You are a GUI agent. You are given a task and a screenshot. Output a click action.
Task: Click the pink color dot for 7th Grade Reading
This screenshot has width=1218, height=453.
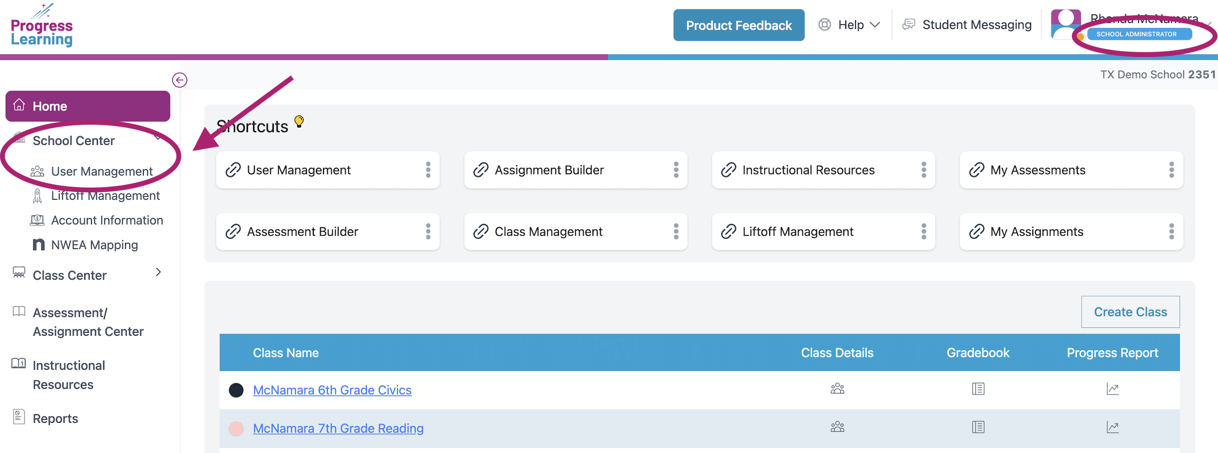coord(236,429)
